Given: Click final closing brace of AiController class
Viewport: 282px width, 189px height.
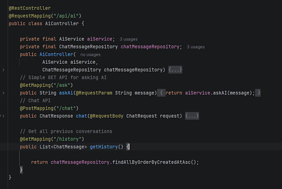Looking at the screenshot, I should [x=10, y=178].
